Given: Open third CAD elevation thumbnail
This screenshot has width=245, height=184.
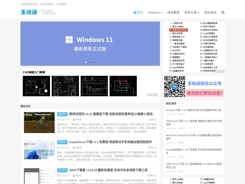Looking at the screenshot, I should click(x=94, y=86).
